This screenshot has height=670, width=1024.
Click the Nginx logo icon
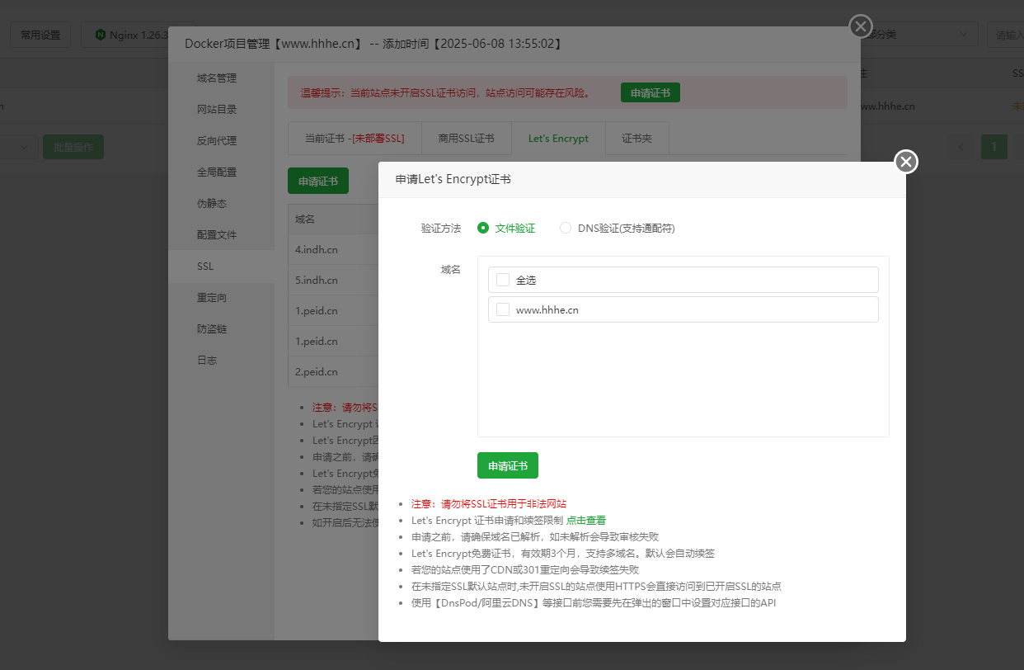pyautogui.click(x=101, y=35)
